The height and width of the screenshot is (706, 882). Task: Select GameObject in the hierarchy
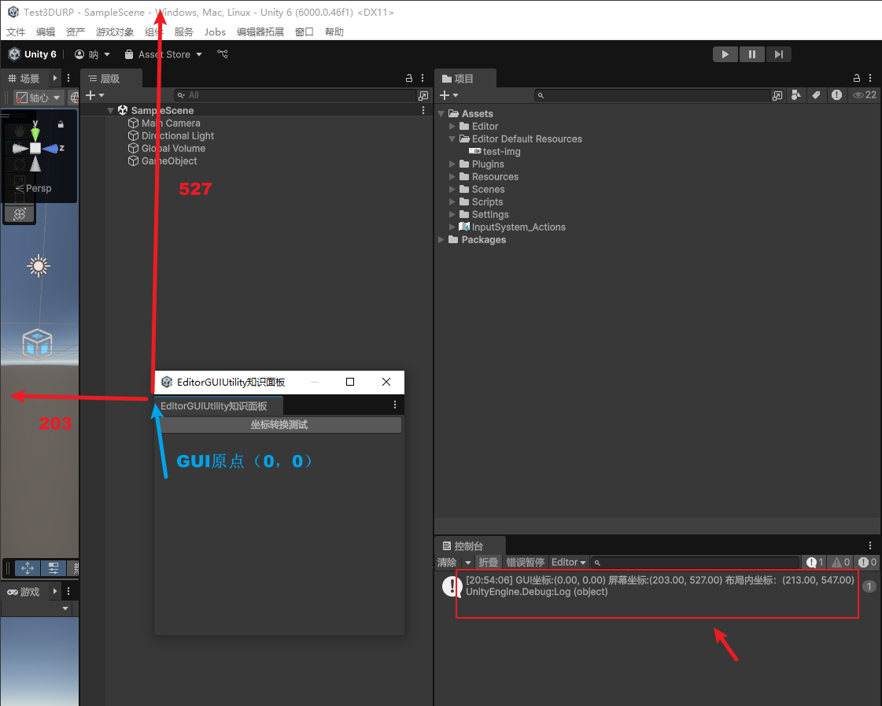click(x=168, y=161)
